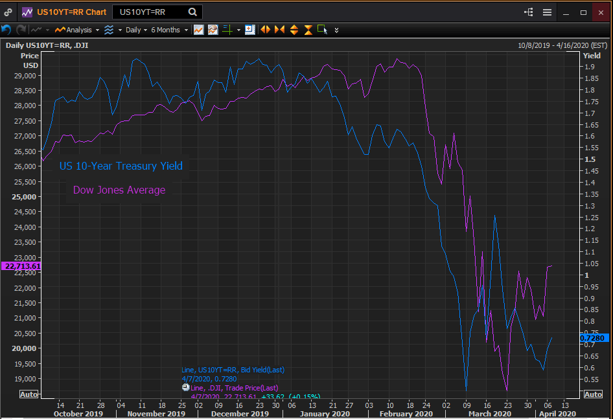Image resolution: width=613 pixels, height=419 pixels.
Task: Click the blue frame with plus icon
Action: click(x=250, y=30)
